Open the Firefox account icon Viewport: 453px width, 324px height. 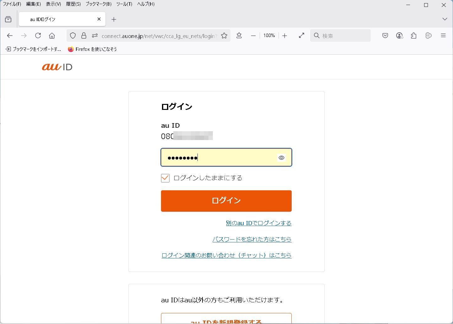pos(399,36)
